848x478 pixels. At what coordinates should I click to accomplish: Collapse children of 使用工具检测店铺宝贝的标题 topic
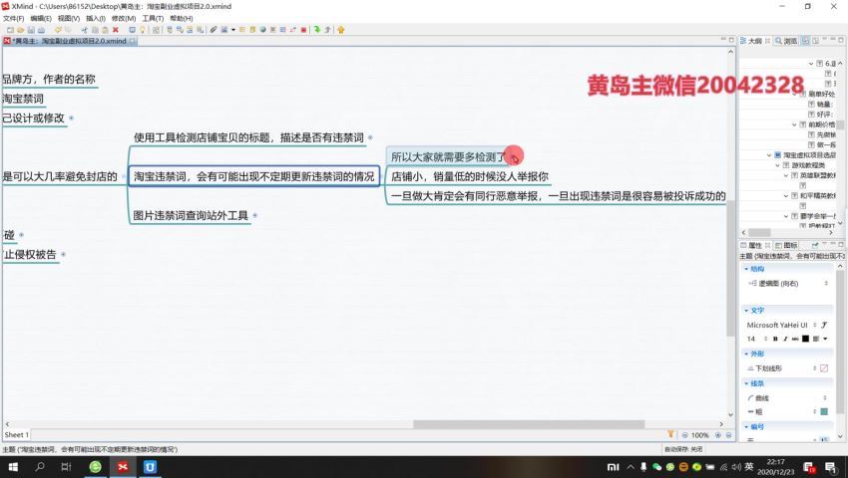[x=370, y=137]
